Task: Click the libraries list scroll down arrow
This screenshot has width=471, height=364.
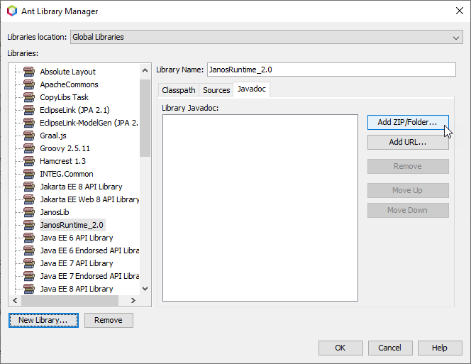Action: pyautogui.click(x=145, y=289)
